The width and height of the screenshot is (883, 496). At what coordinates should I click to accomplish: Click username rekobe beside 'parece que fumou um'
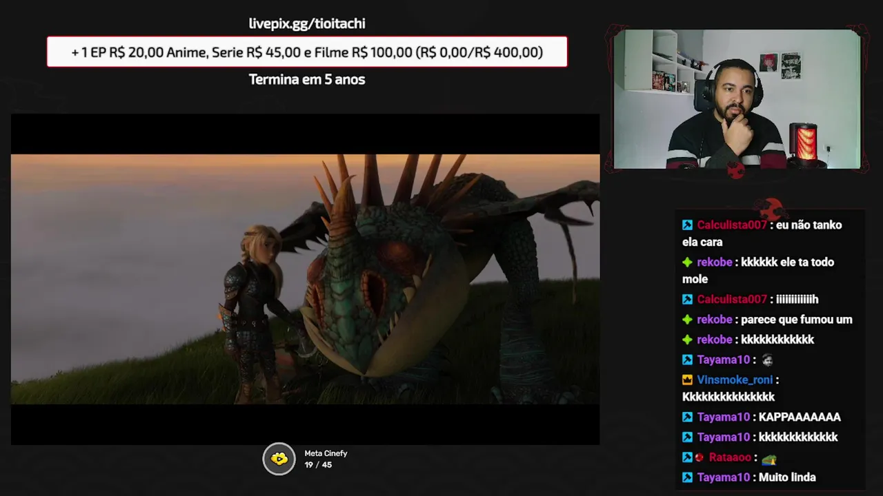click(x=715, y=320)
